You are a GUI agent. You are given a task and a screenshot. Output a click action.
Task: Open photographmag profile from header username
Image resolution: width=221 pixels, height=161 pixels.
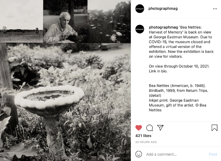(x=163, y=9)
